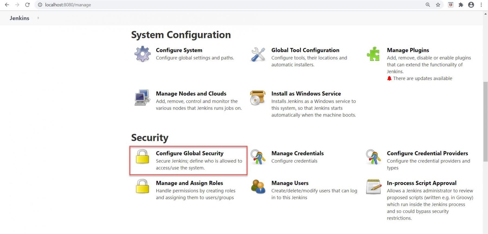Click the Configure Global Security padlock icon
Viewport: 488px width, 234px height.
point(142,157)
